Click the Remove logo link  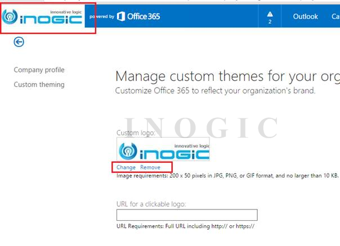click(150, 167)
